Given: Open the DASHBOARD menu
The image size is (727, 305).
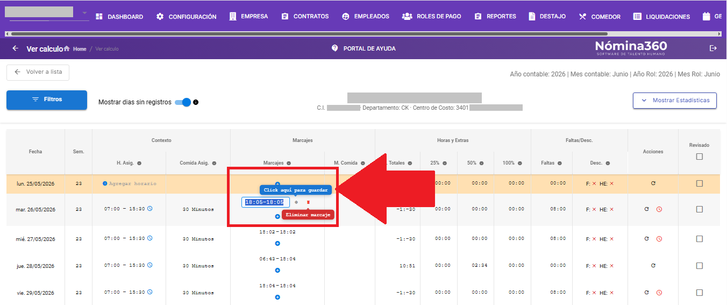Looking at the screenshot, I should click(119, 17).
